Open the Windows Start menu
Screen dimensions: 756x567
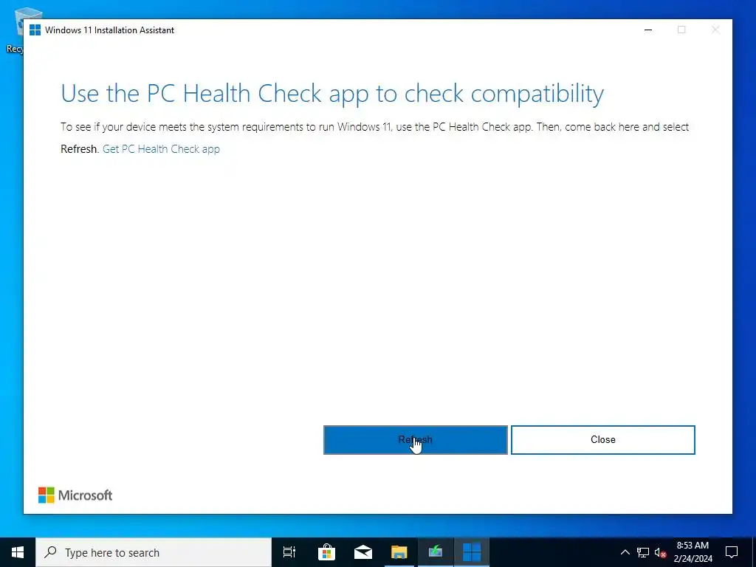(x=18, y=552)
